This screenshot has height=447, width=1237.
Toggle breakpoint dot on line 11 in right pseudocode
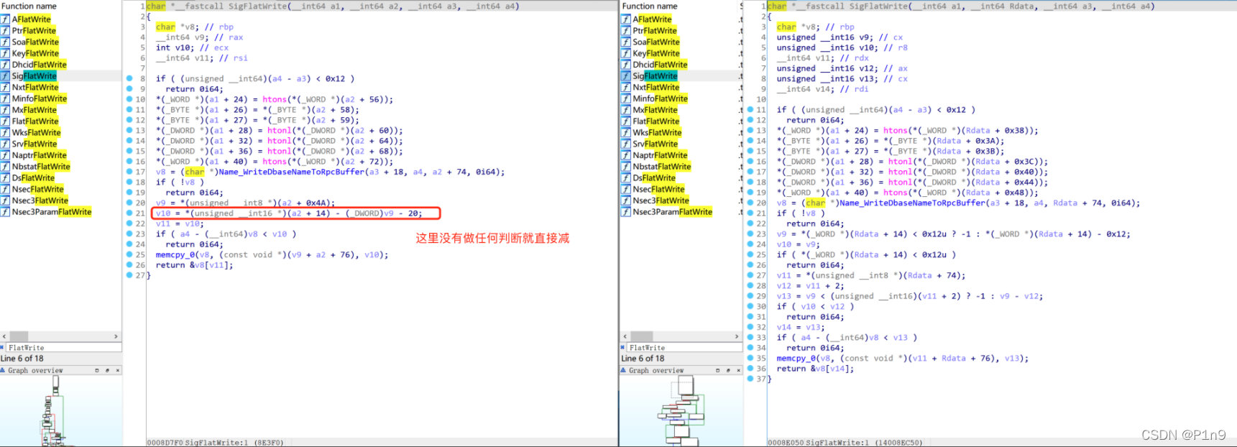[750, 110]
